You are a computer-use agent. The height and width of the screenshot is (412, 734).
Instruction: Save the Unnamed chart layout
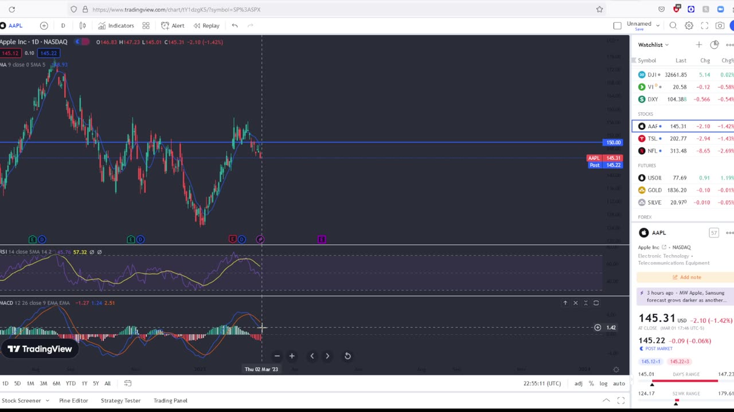639,29
